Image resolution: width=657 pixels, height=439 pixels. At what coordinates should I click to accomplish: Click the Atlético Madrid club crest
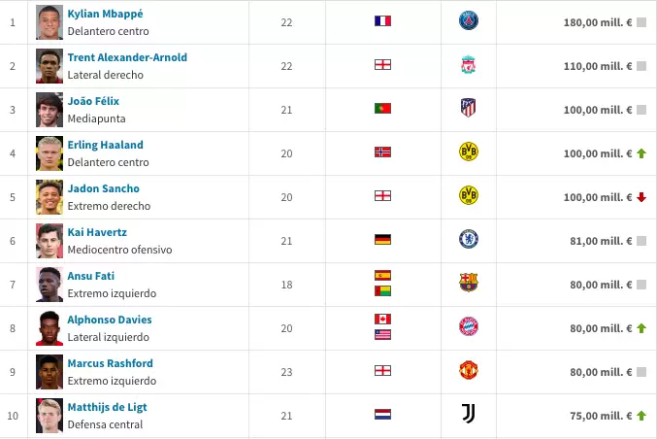tap(469, 108)
